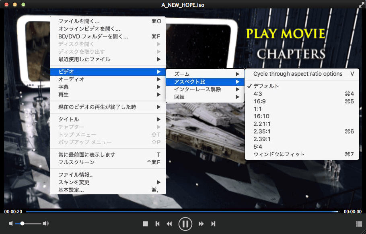Open アスペクト比 submenu
This screenshot has height=234, width=366.
205,82
